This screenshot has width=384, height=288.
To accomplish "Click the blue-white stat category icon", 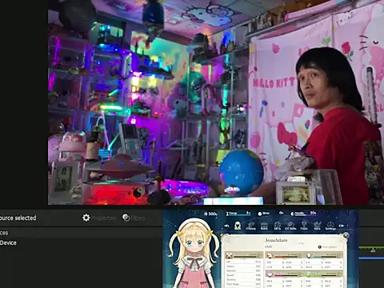I will coord(309,255).
